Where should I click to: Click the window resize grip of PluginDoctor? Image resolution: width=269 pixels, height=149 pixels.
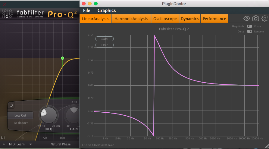pos(267,146)
